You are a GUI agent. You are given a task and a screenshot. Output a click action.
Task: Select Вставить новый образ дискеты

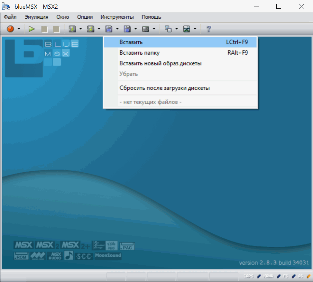click(x=180, y=63)
